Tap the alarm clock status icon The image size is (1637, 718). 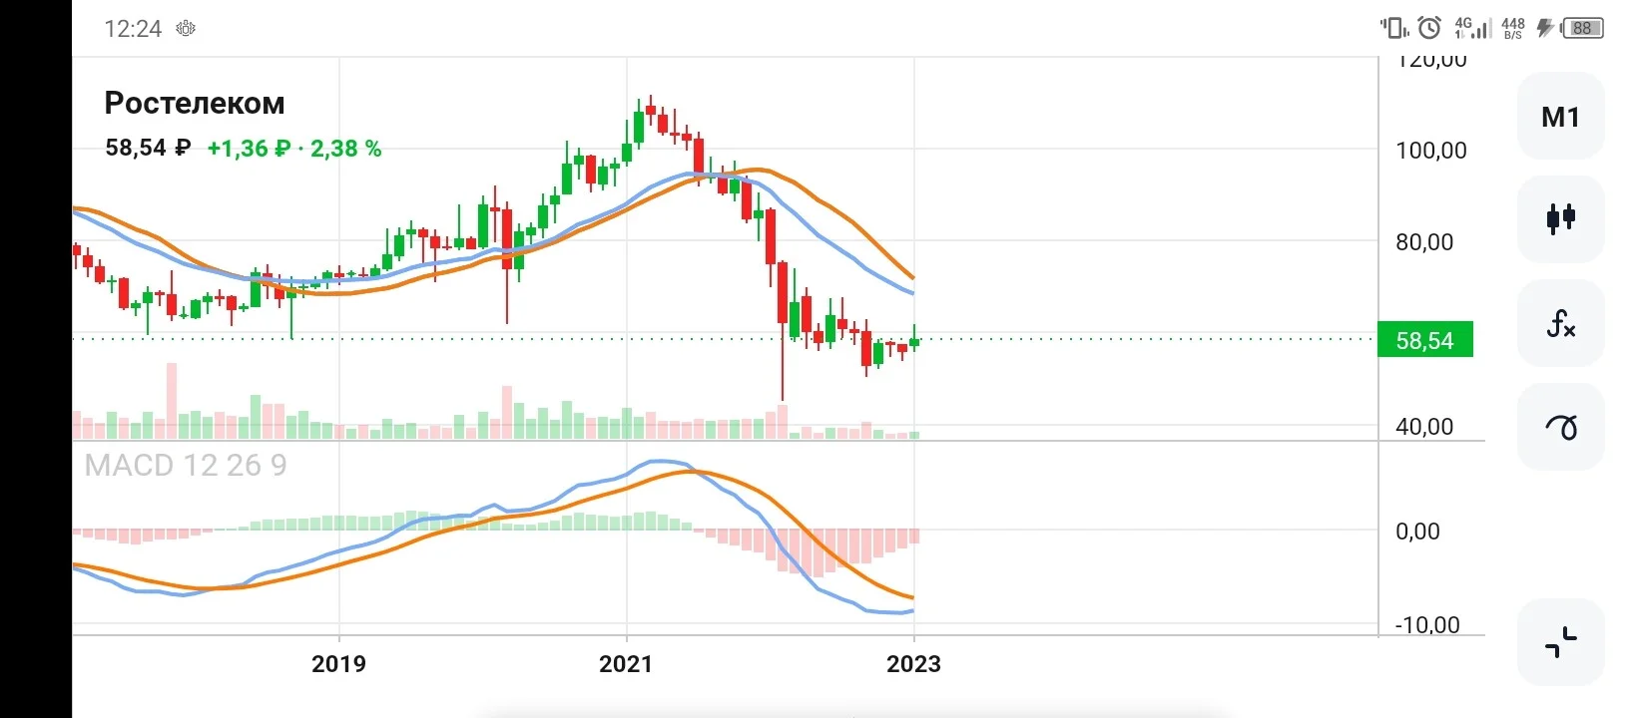(x=1430, y=28)
